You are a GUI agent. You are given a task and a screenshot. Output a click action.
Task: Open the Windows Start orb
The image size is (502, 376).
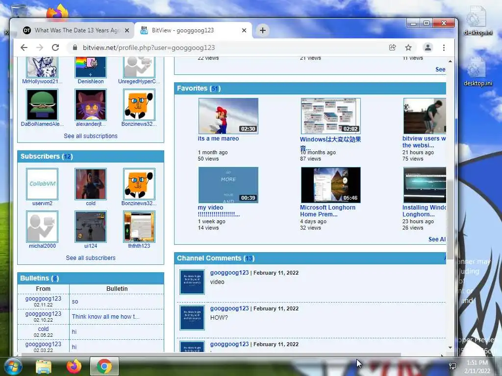13,366
